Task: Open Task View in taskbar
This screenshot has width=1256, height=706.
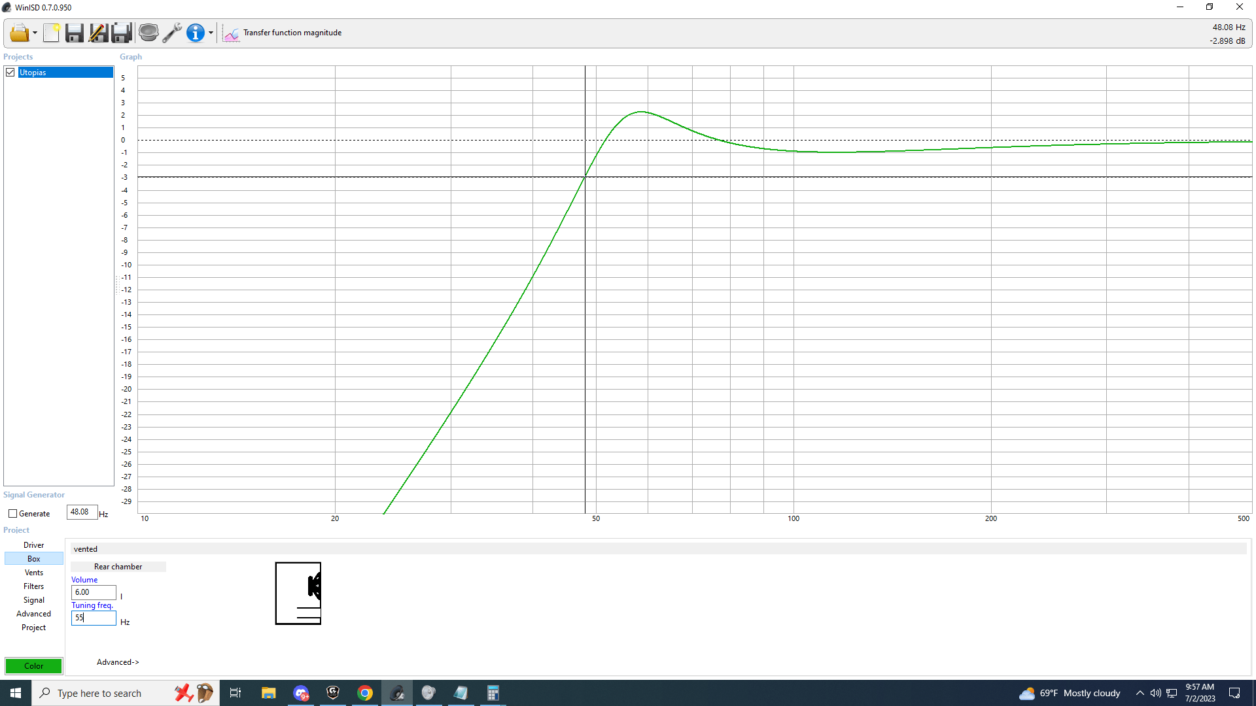Action: click(235, 693)
